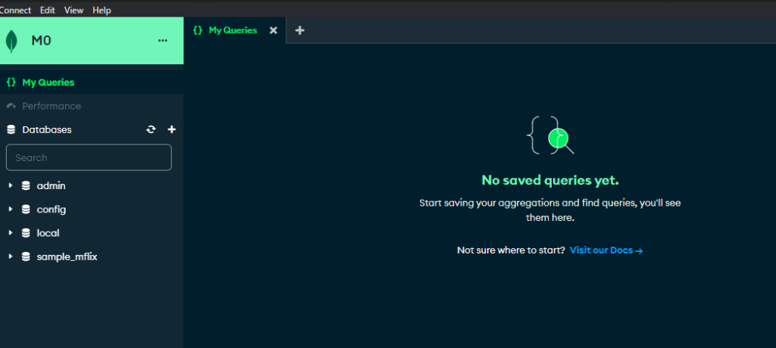Screen dimensions: 776x348
Task: Focus the database Search field
Action: coord(89,157)
